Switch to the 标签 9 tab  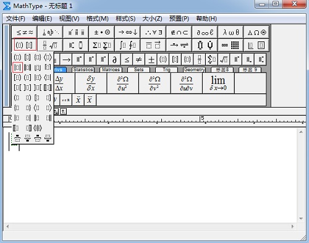[x=250, y=70]
